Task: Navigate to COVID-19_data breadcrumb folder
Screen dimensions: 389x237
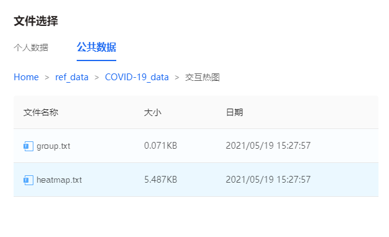Action: tap(137, 77)
